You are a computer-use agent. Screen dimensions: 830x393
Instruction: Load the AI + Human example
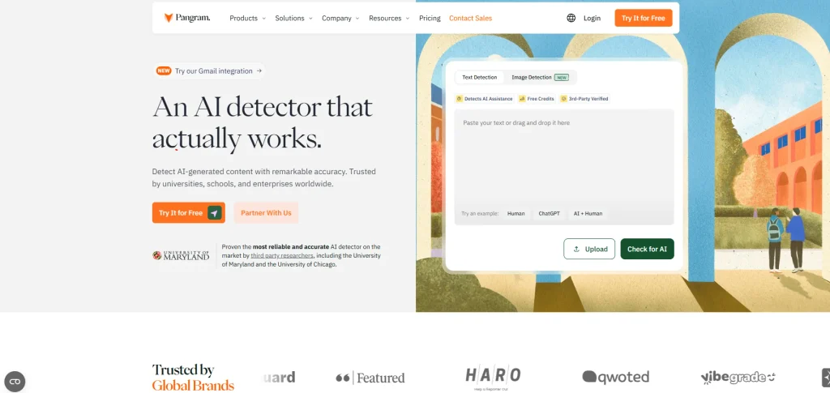click(x=588, y=214)
